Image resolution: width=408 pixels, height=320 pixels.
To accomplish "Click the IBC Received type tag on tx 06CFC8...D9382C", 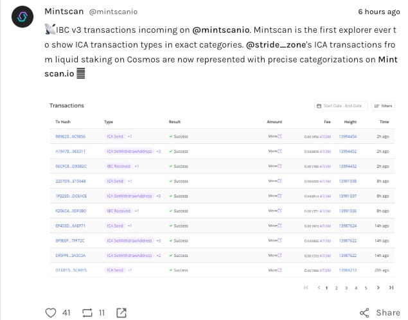I will click(118, 166).
